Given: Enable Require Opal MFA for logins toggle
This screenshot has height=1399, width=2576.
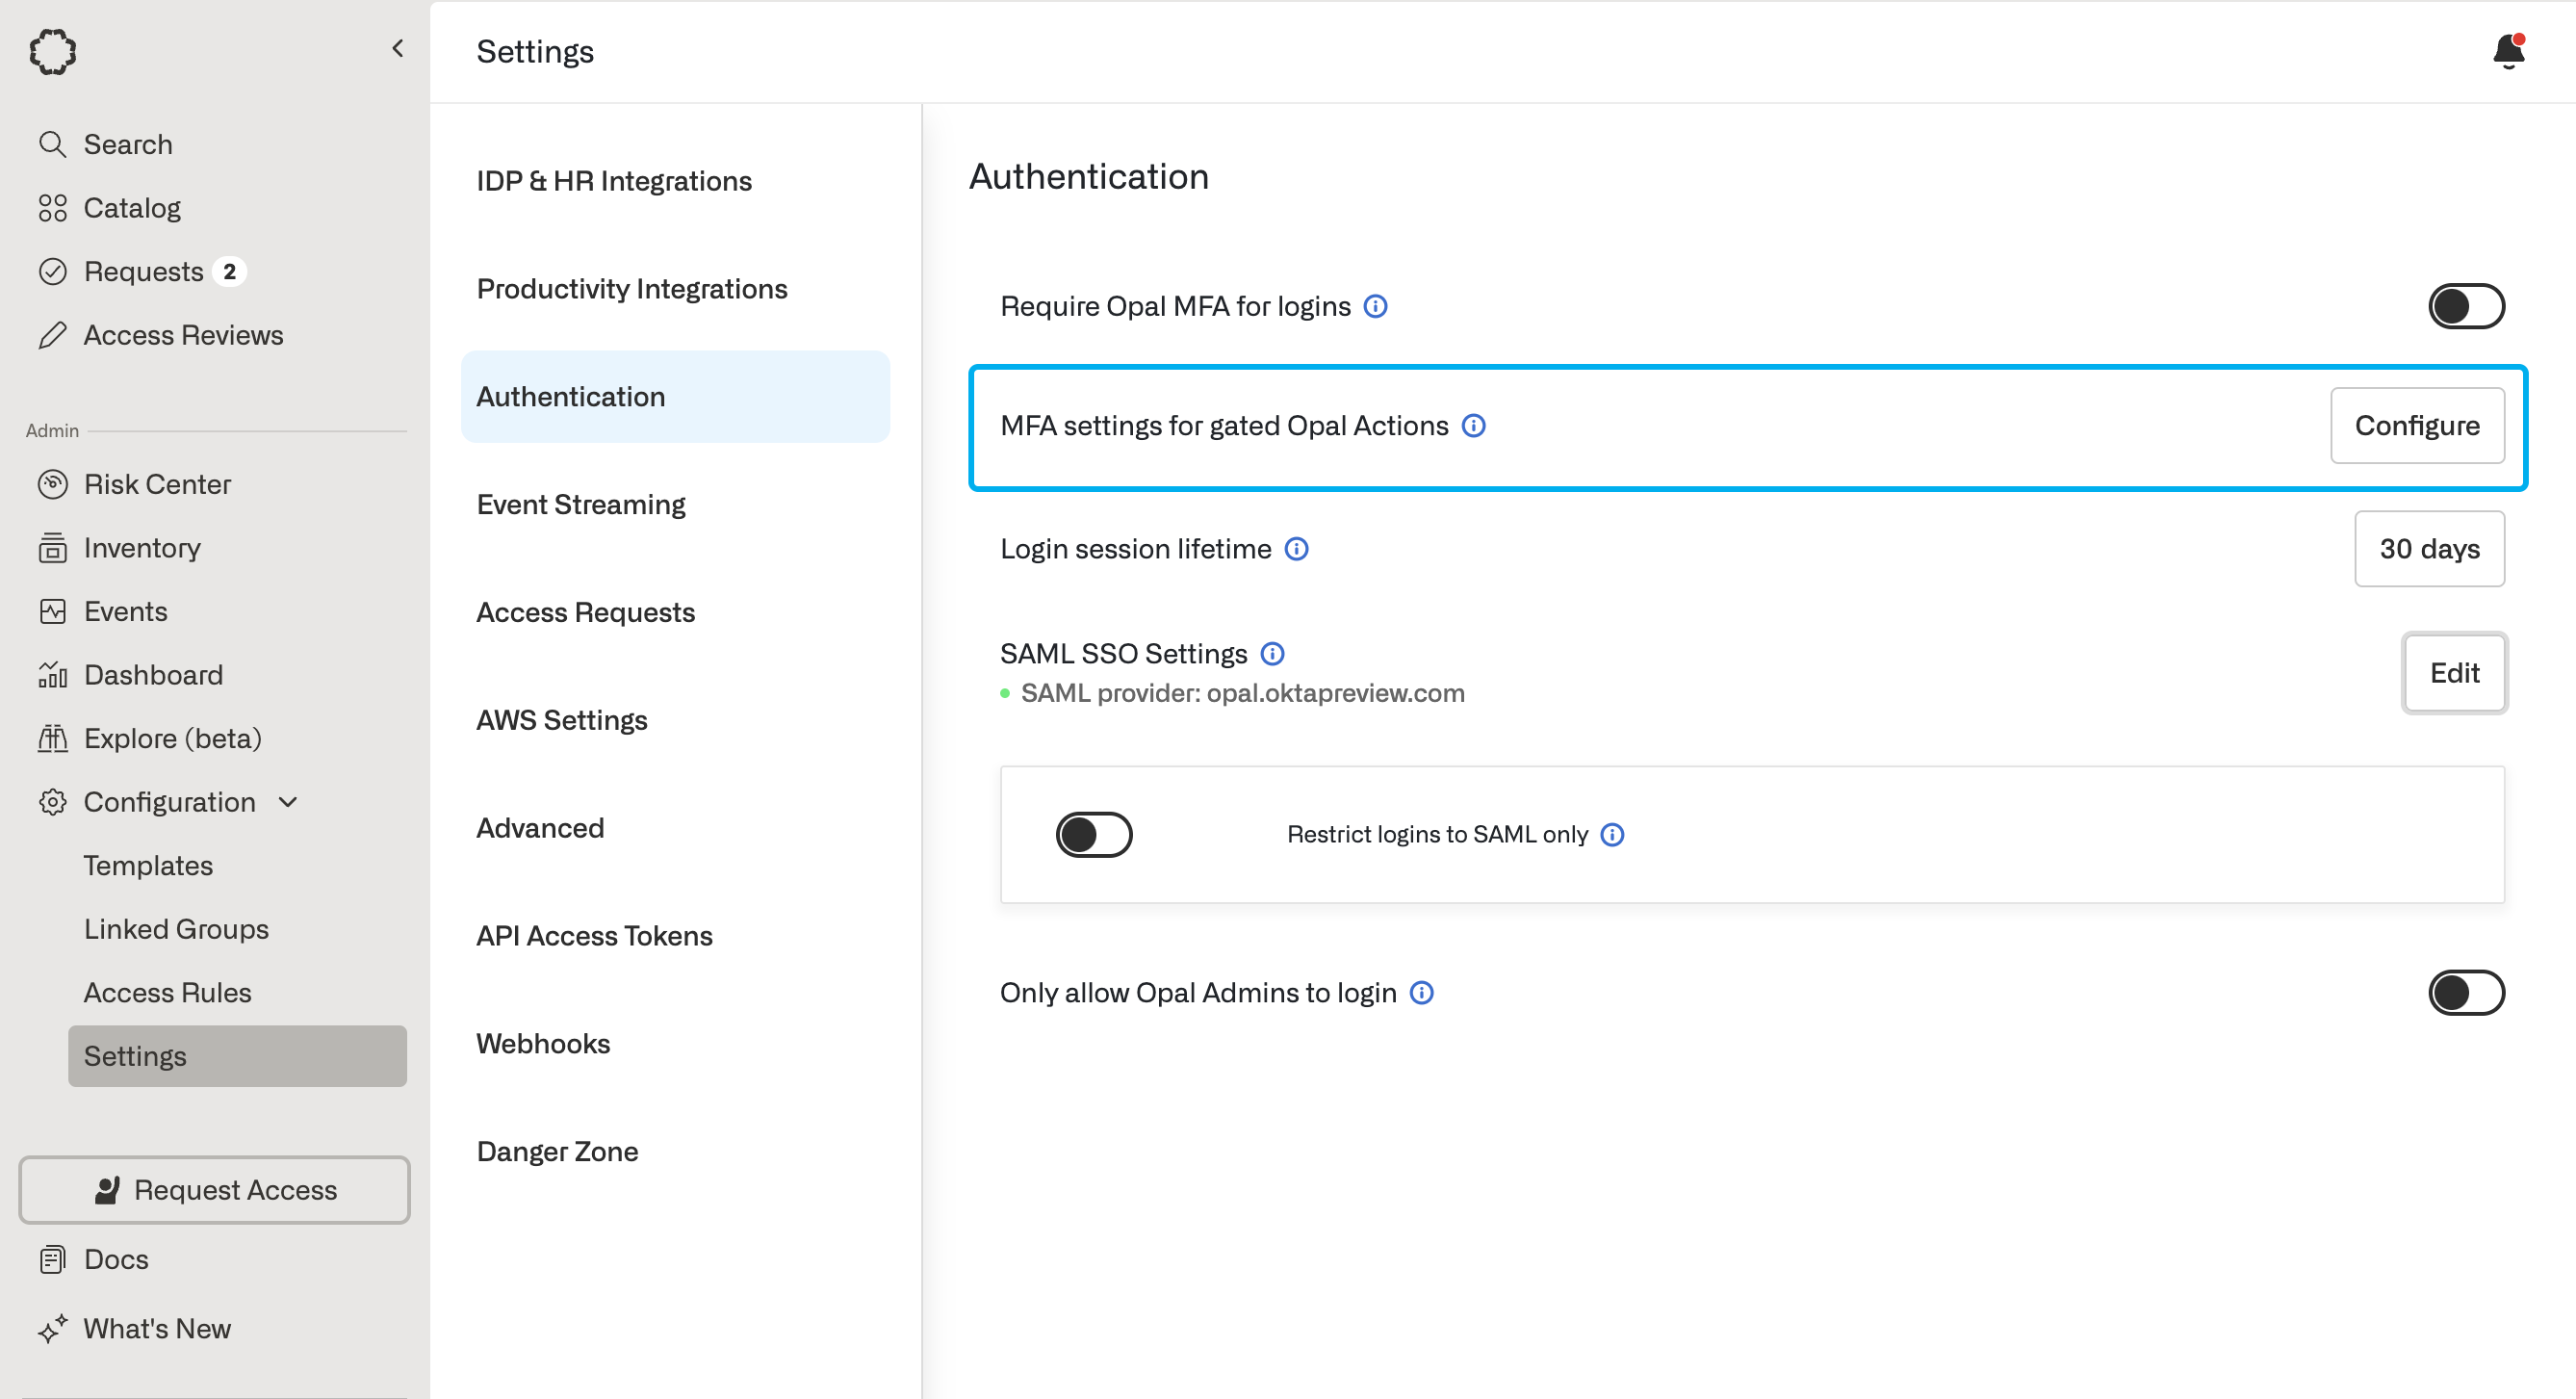Looking at the screenshot, I should (2465, 306).
